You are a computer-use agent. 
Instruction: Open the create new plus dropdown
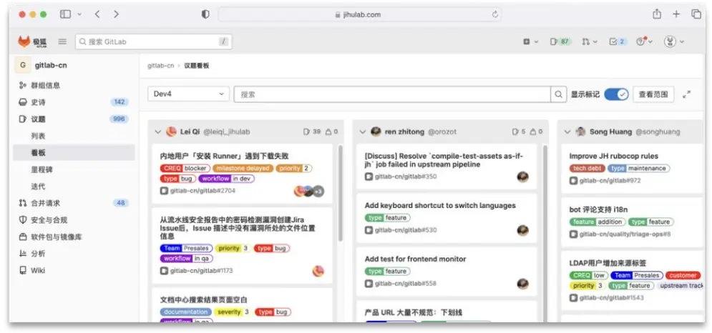(530, 42)
